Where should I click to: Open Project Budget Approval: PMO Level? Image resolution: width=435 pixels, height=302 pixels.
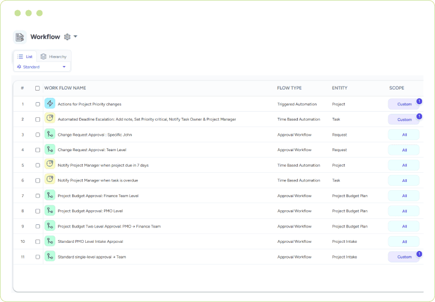[90, 211]
